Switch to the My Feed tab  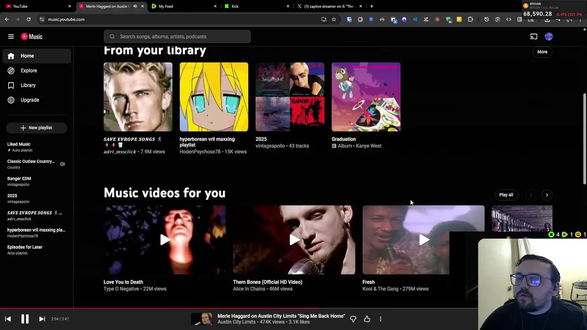click(183, 6)
